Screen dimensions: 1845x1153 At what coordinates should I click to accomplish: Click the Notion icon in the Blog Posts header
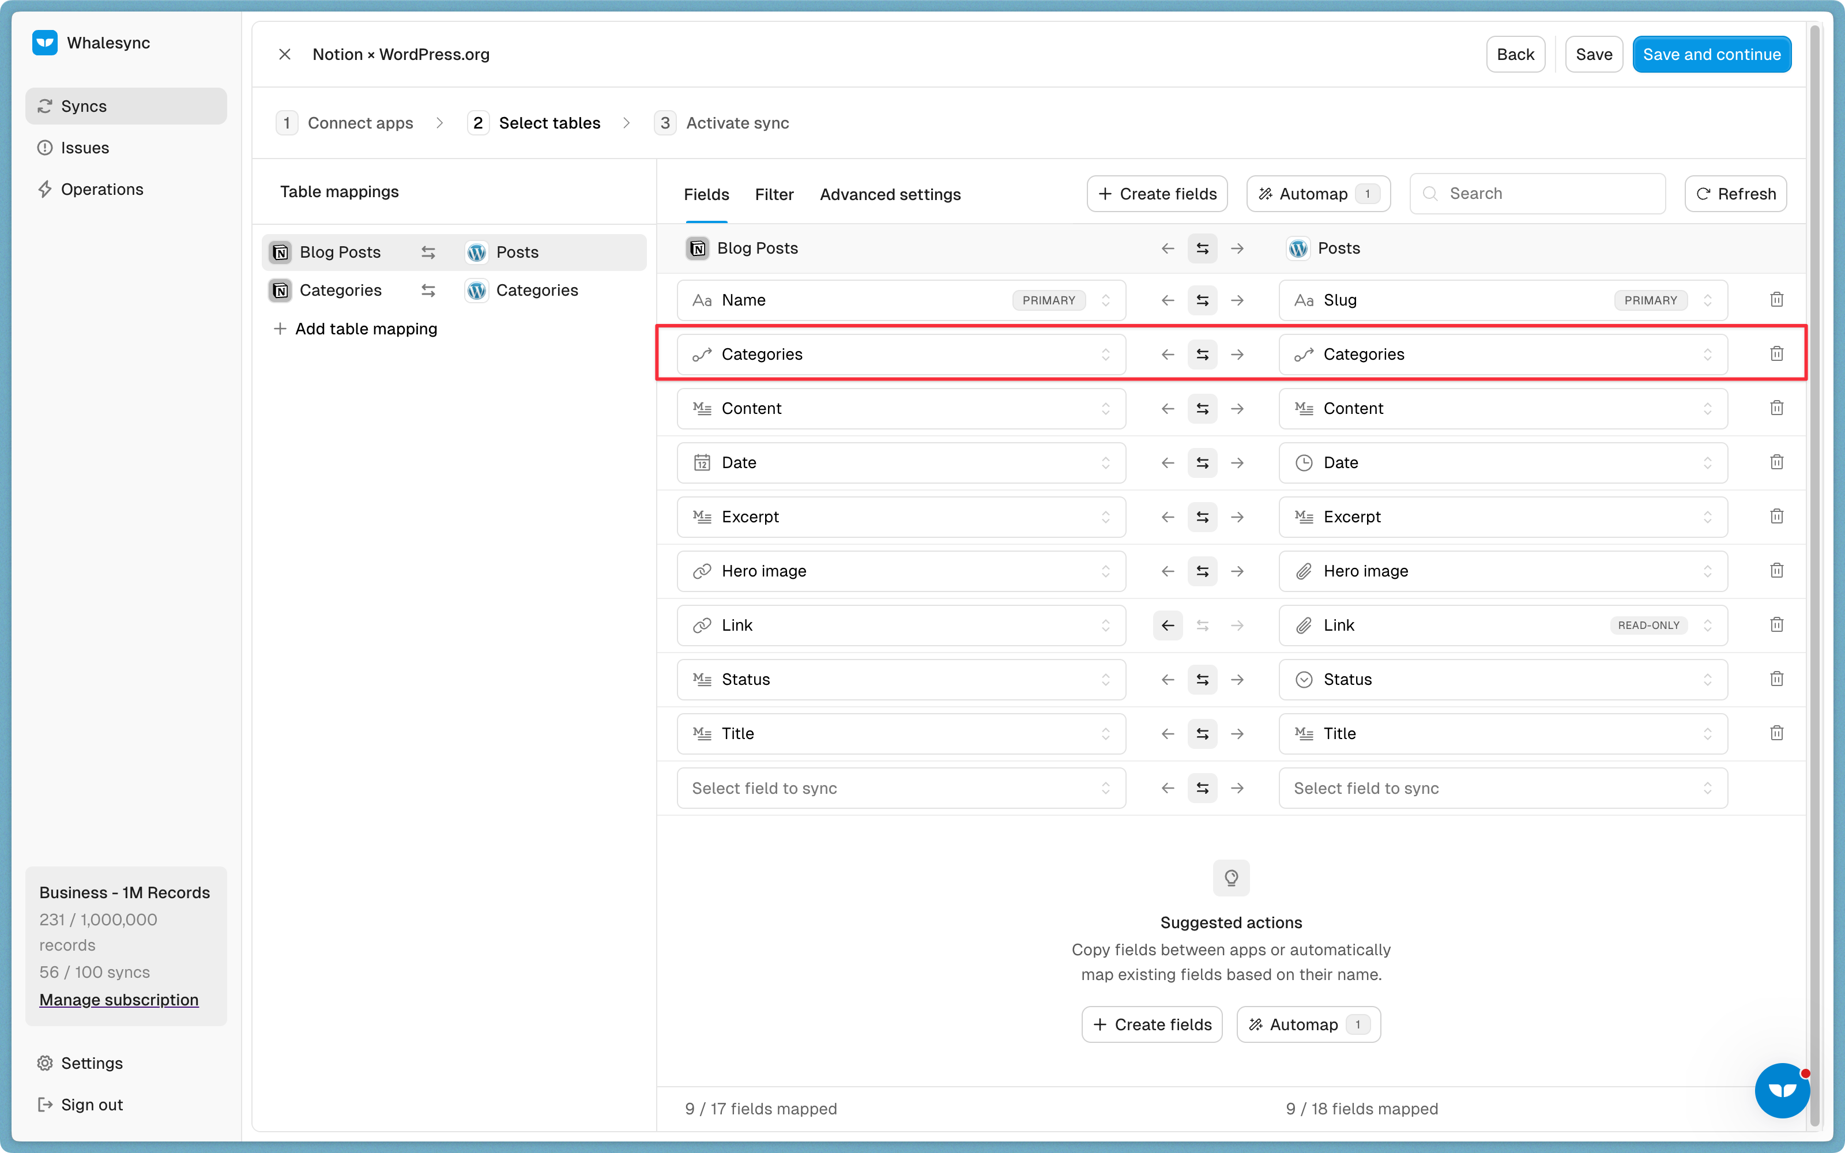coord(697,248)
